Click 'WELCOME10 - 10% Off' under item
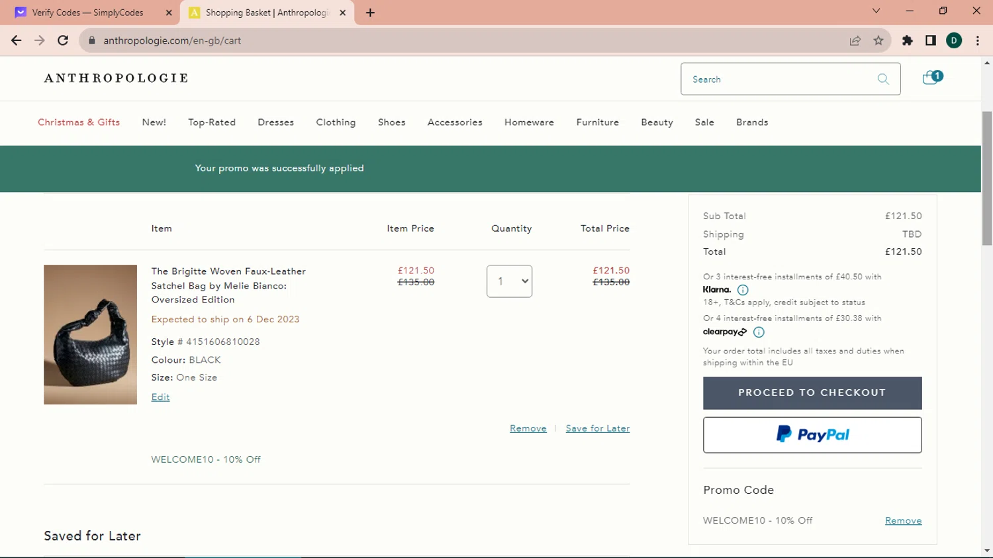The width and height of the screenshot is (993, 558). point(206,459)
